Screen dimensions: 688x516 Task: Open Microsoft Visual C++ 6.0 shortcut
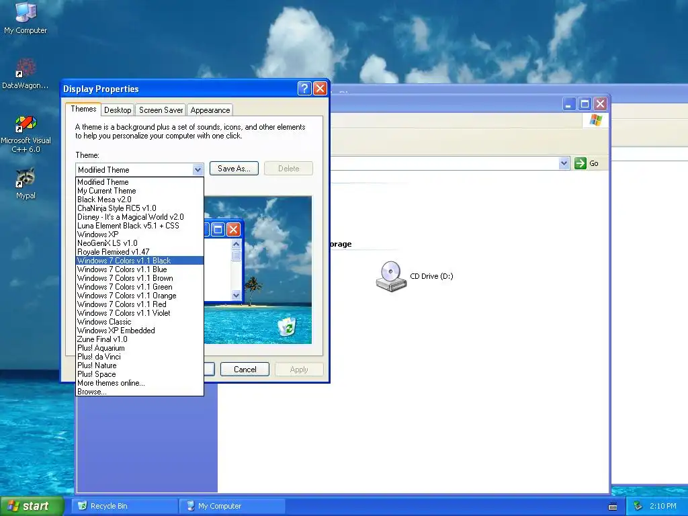tap(26, 134)
